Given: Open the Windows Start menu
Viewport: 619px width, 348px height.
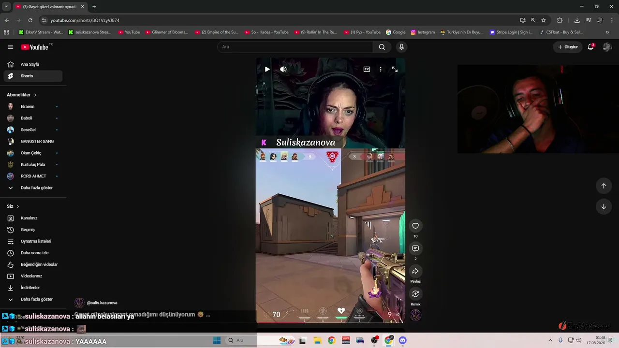Looking at the screenshot, I should pos(217,340).
